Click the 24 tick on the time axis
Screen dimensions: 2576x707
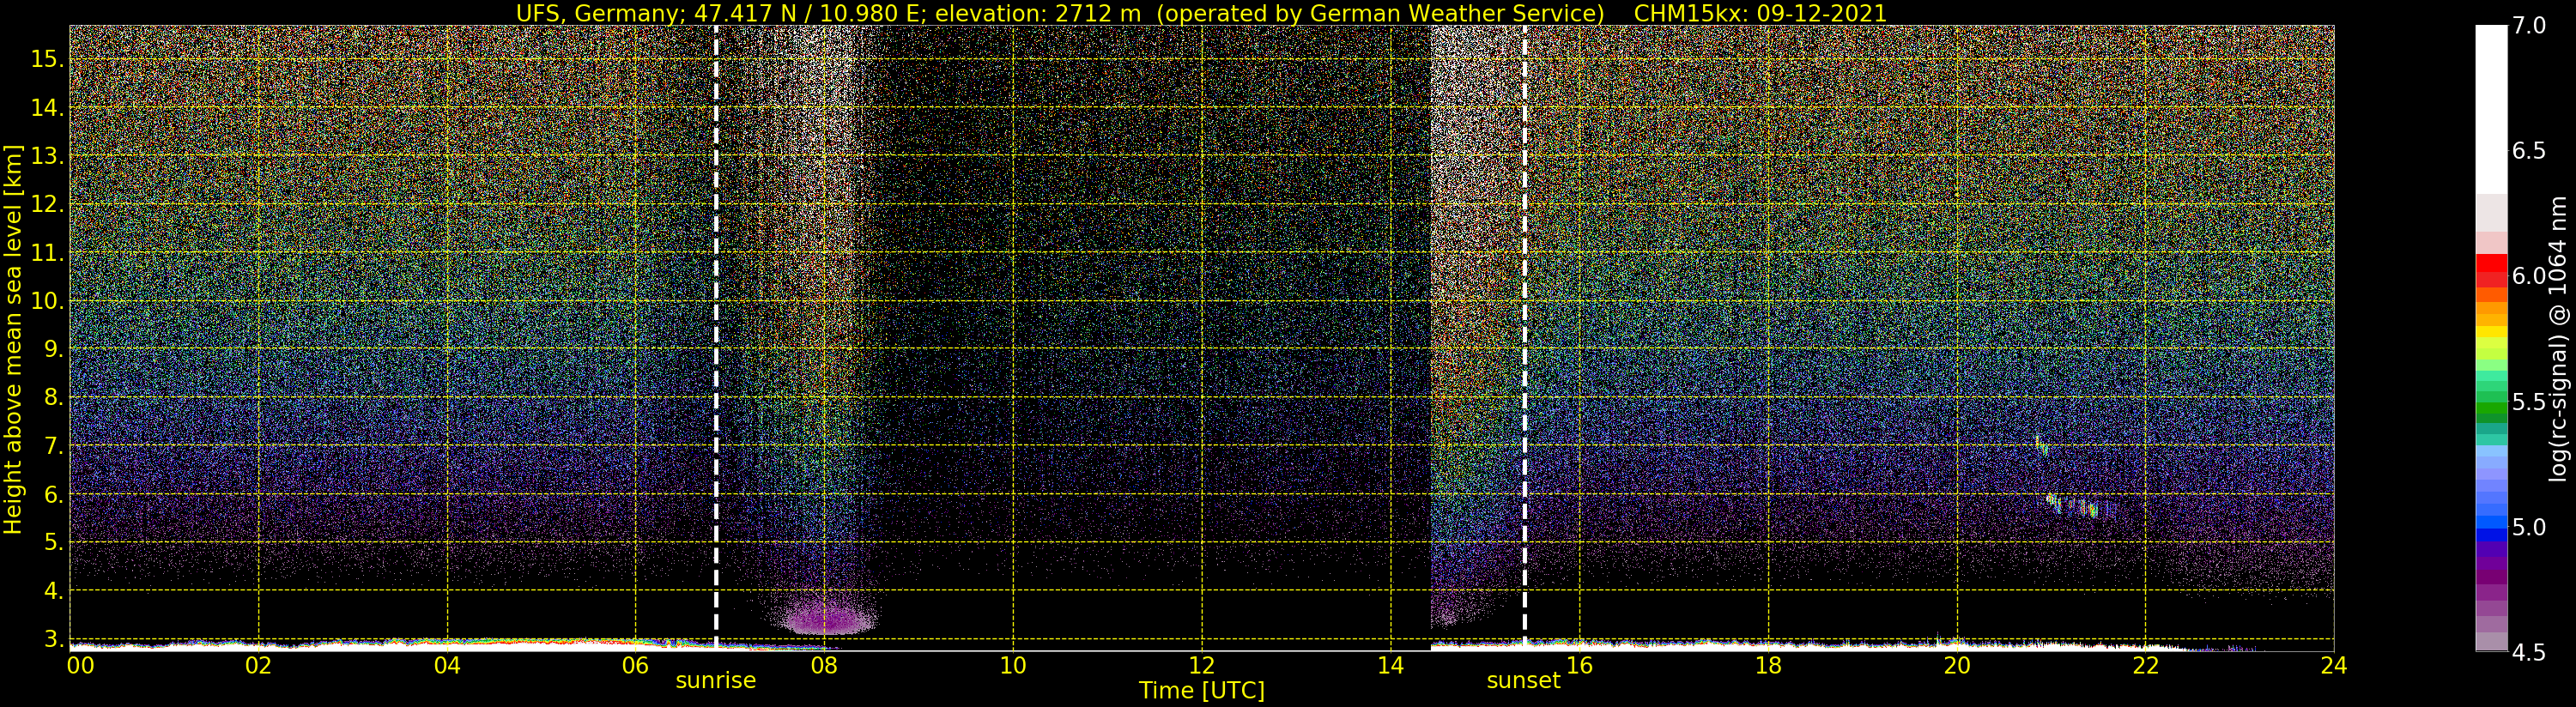tap(2333, 666)
